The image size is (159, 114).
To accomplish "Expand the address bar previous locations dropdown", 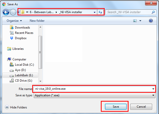I will click(x=94, y=12).
